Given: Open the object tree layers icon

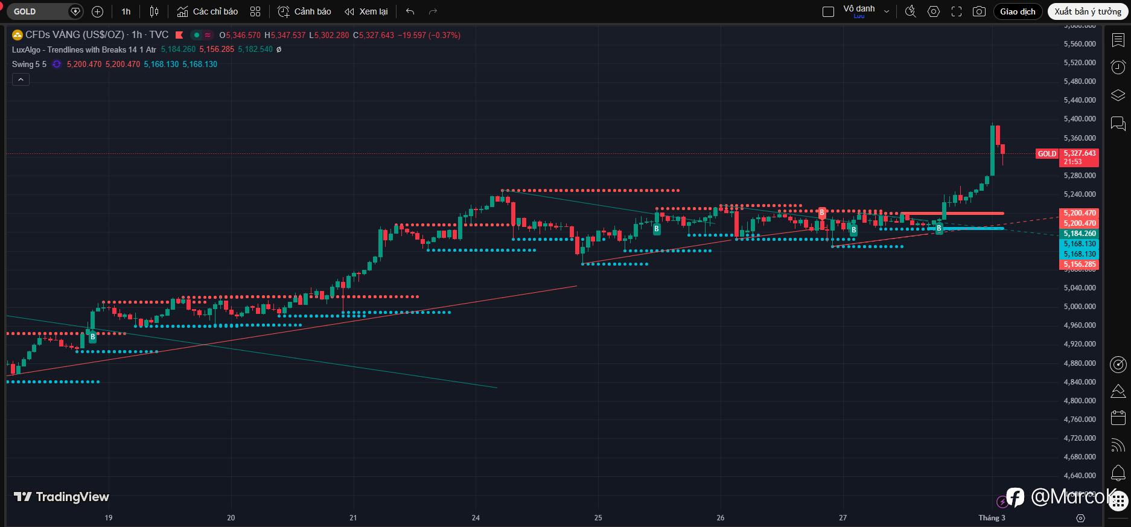Looking at the screenshot, I should click(1118, 95).
